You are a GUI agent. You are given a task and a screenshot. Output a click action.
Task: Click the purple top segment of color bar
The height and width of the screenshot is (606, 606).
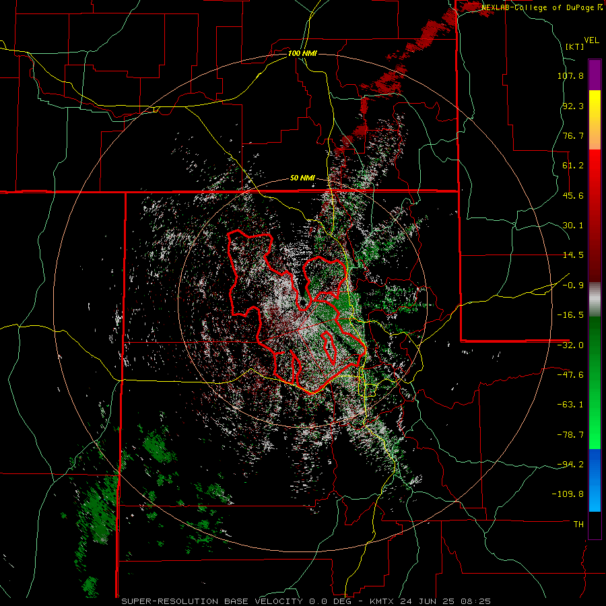tap(595, 75)
